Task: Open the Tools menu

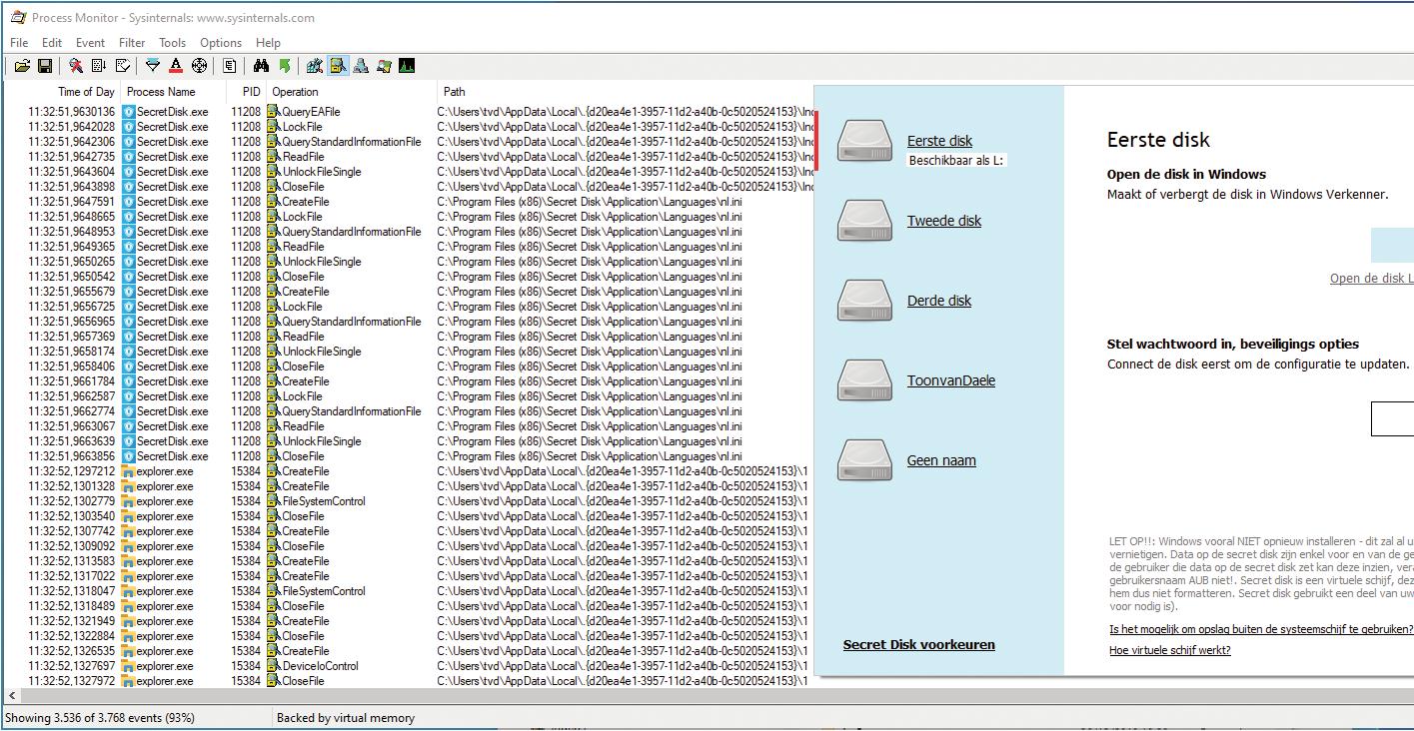Action: pyautogui.click(x=172, y=43)
